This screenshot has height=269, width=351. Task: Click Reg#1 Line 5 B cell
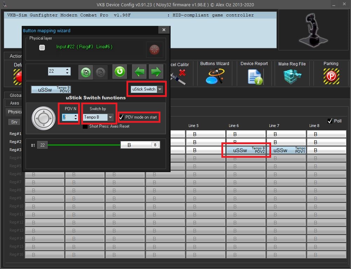tap(206, 134)
